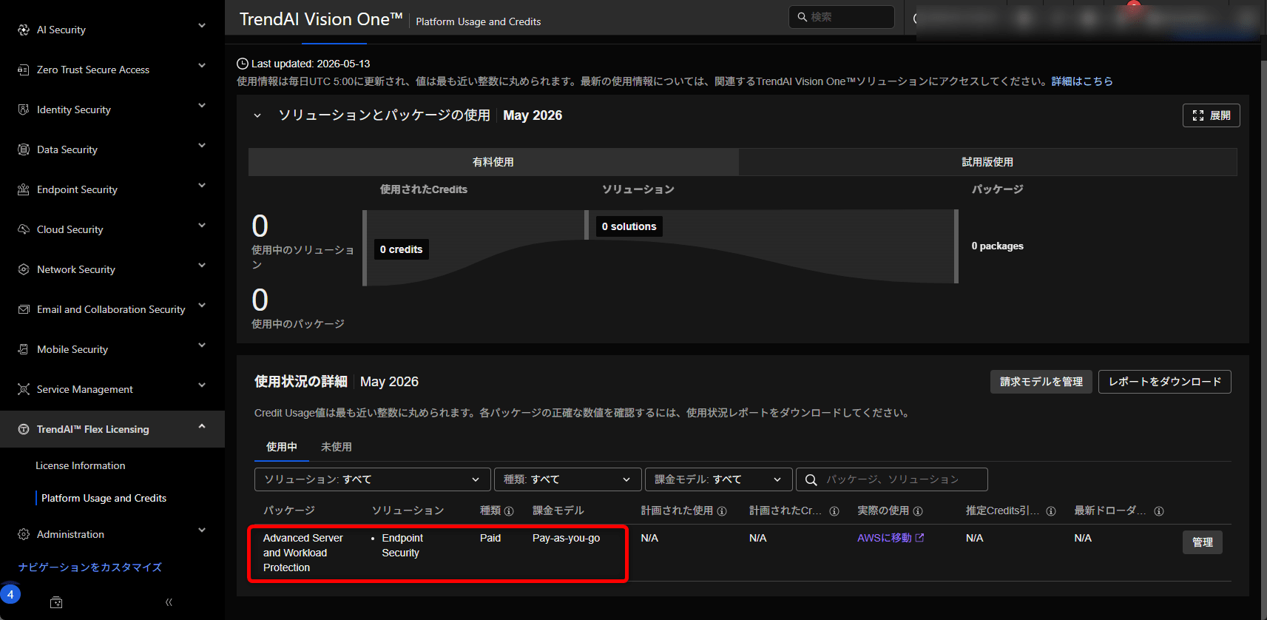Expand the Network Security menu chevron

(x=202, y=266)
